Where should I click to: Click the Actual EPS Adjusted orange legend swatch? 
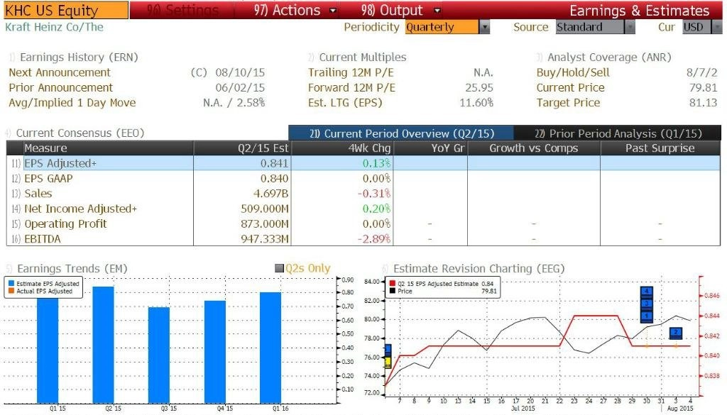coord(11,291)
